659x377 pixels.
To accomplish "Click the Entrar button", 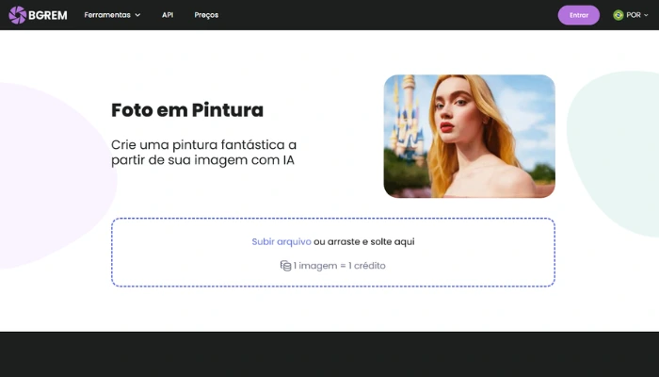I will 578,15.
